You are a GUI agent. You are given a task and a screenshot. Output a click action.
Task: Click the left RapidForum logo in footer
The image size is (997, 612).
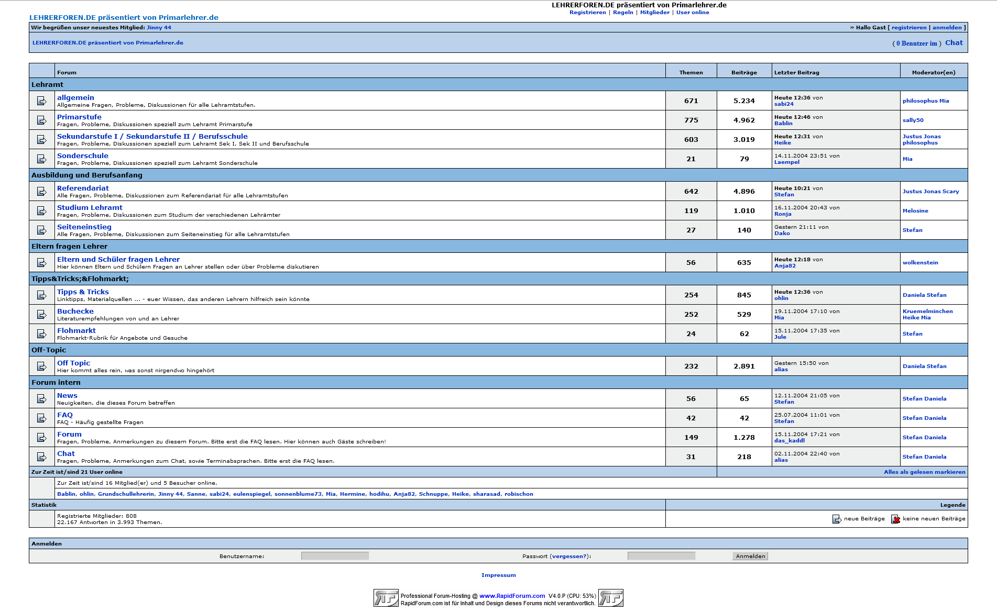pyautogui.click(x=386, y=598)
